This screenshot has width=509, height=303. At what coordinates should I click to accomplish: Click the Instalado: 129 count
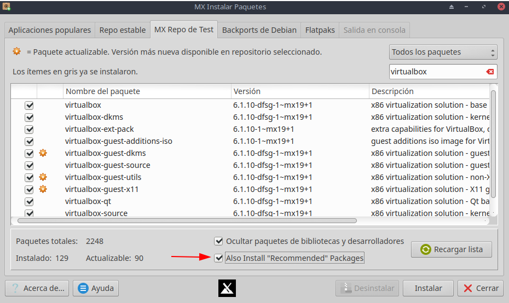coord(42,258)
